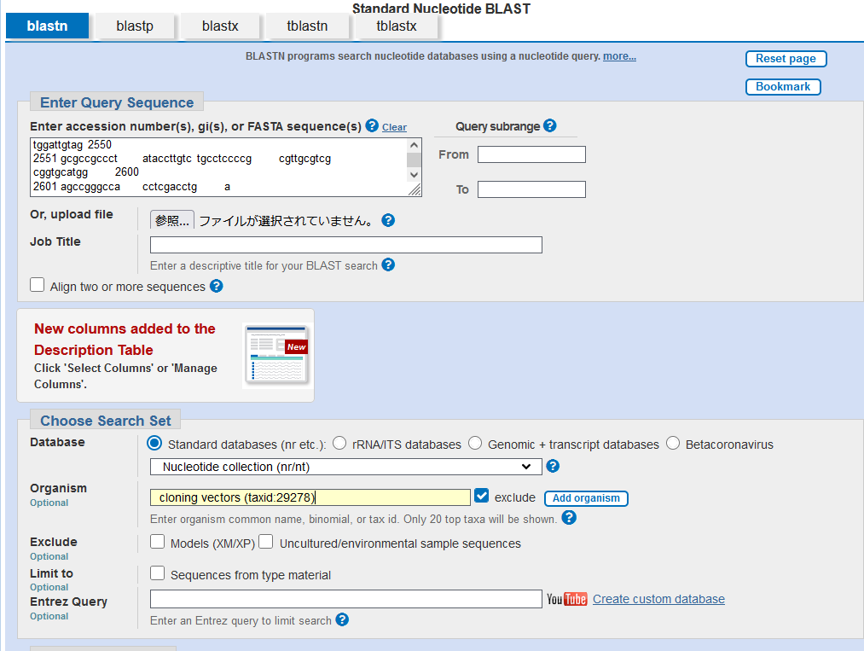The image size is (864, 651).
Task: Show help for Job Title description
Action: pyautogui.click(x=388, y=265)
